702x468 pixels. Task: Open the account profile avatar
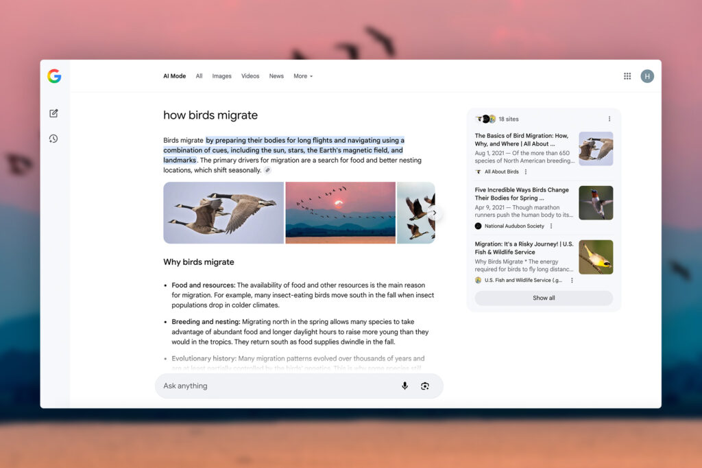coord(647,76)
